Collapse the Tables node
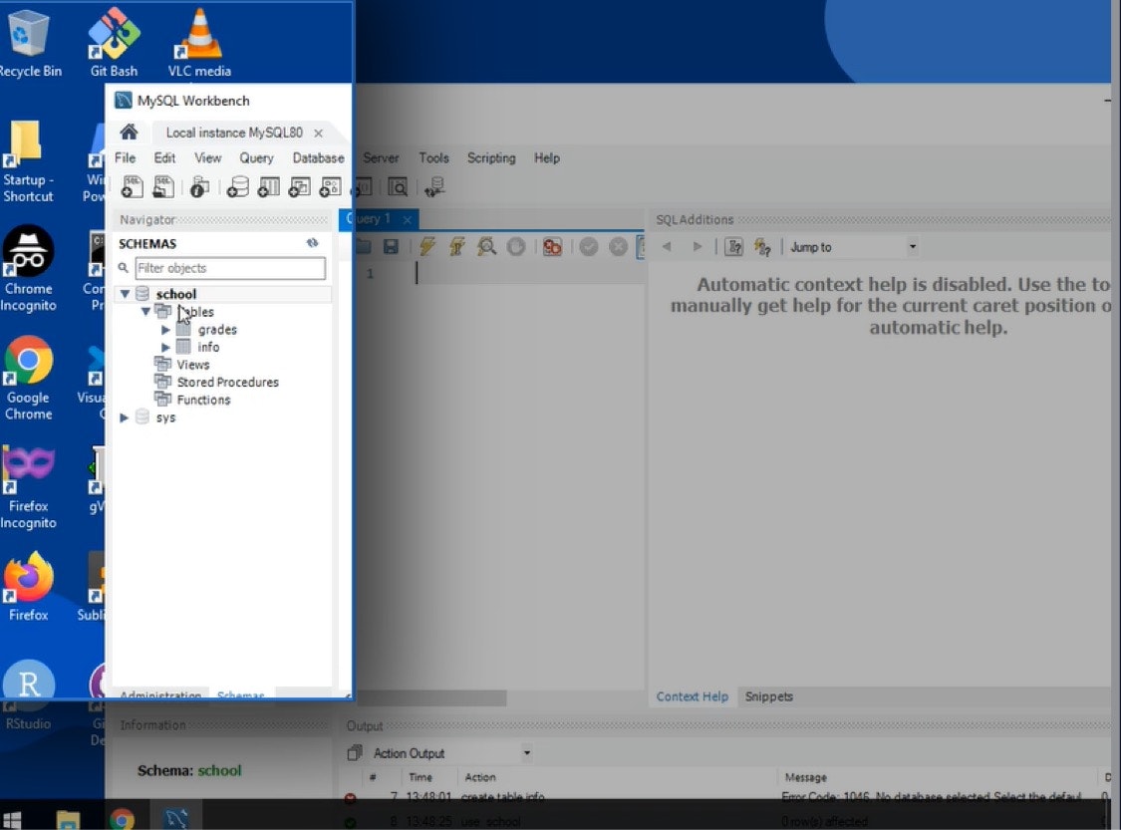 [x=145, y=312]
